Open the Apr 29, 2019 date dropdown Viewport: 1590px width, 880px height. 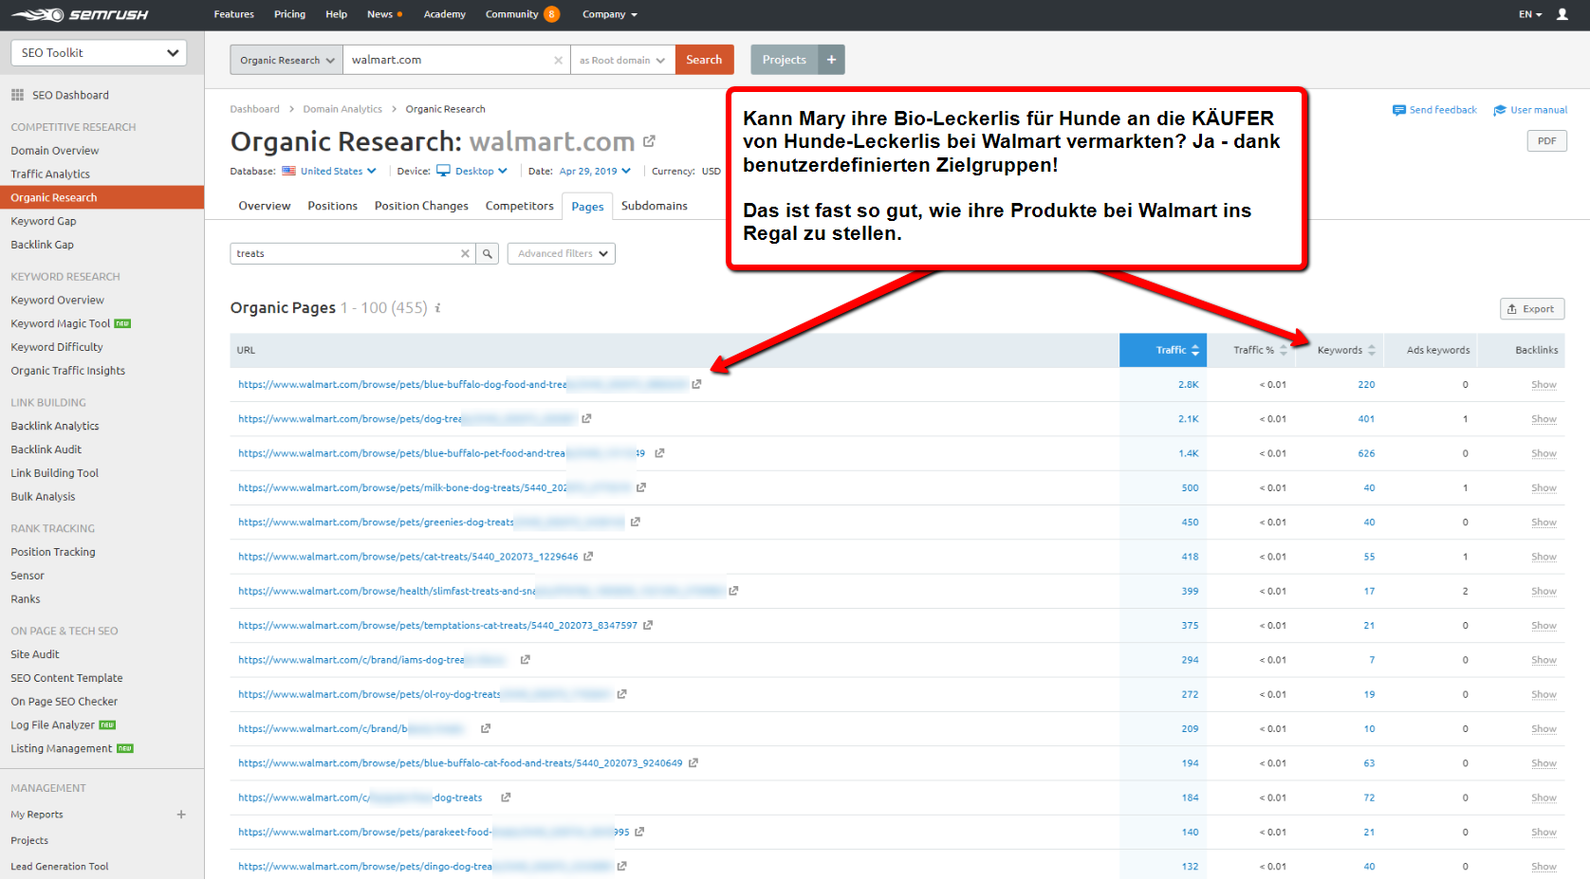coord(595,172)
